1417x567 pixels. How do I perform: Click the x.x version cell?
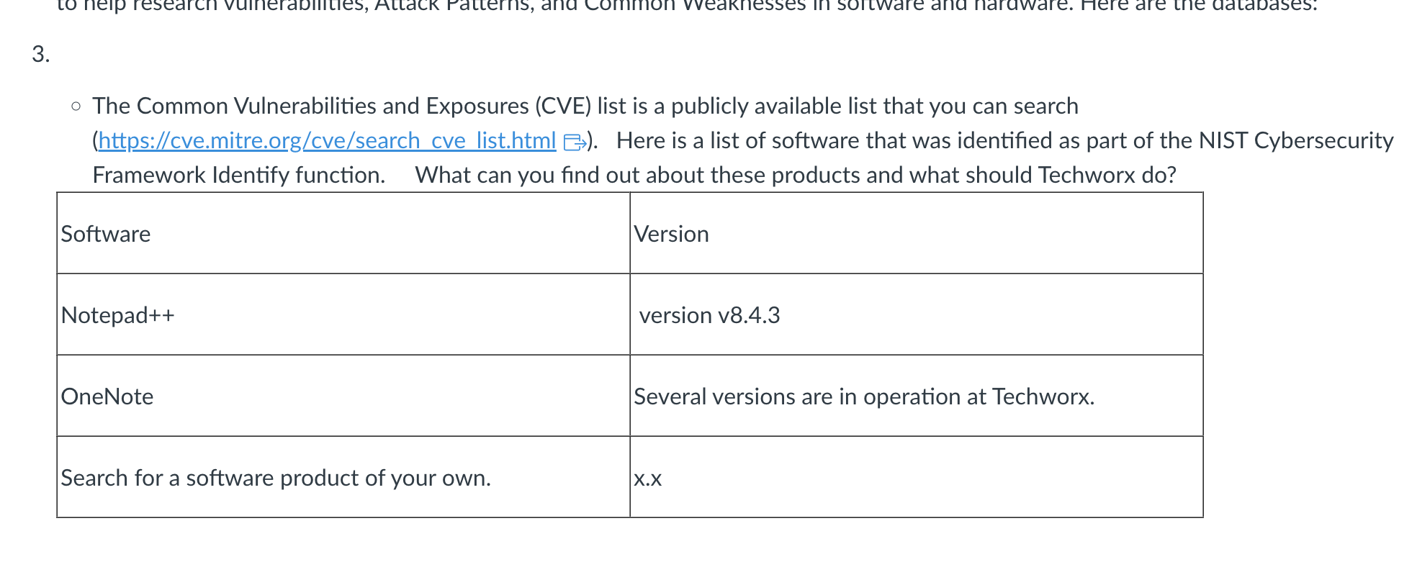click(x=917, y=477)
